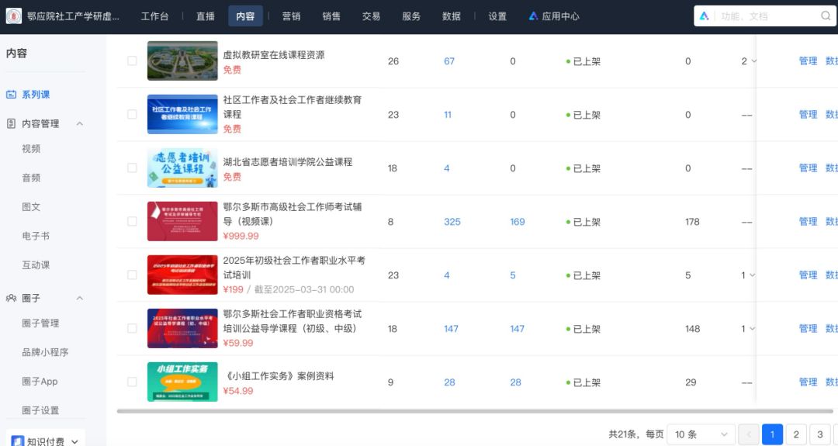
Task: Select the 系列课 sidebar icon
Action: (x=12, y=95)
